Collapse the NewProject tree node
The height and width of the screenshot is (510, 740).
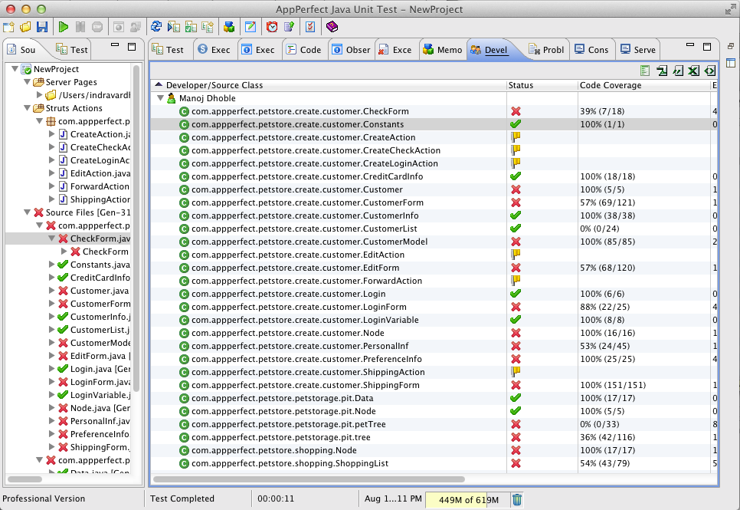pos(15,69)
